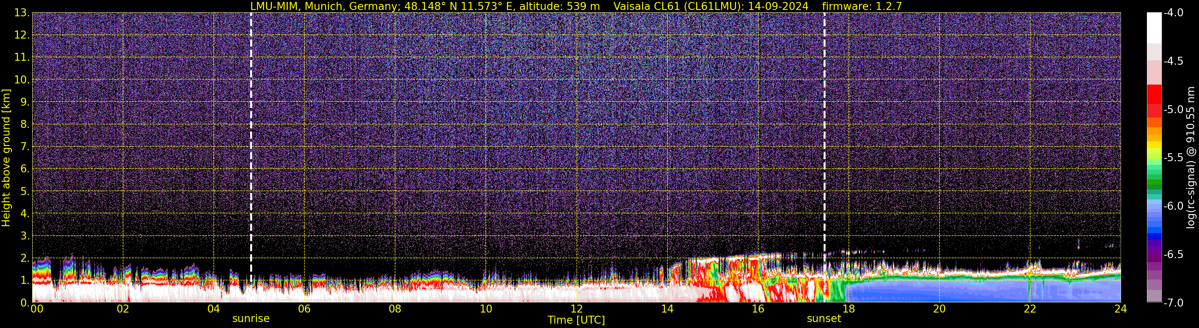Click the '12' time axis tick label

click(x=577, y=309)
